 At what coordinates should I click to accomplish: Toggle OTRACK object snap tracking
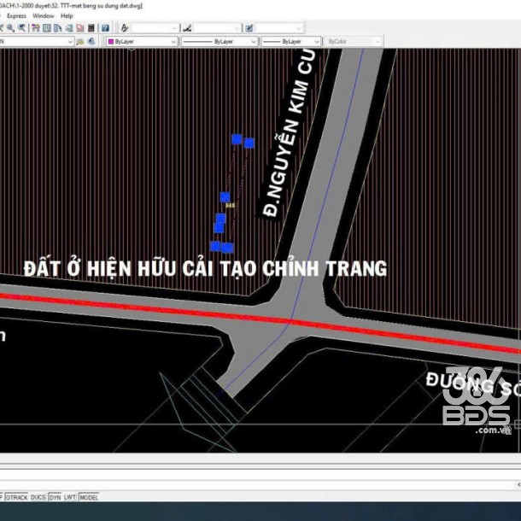pyautogui.click(x=16, y=497)
